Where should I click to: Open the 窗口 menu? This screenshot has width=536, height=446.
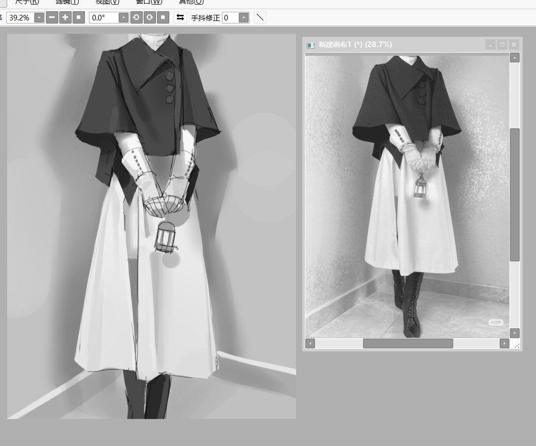tap(149, 2)
